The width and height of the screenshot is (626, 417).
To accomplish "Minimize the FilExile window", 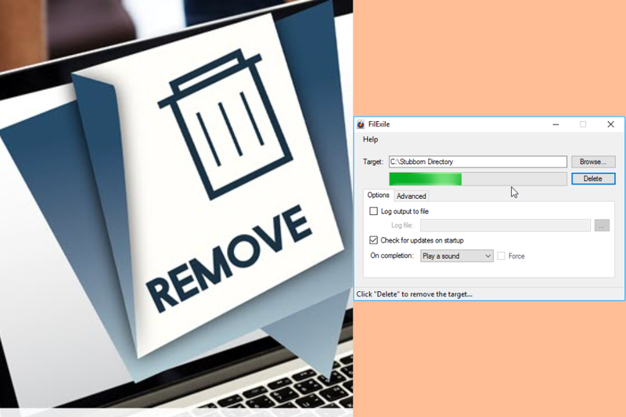I will coord(556,124).
